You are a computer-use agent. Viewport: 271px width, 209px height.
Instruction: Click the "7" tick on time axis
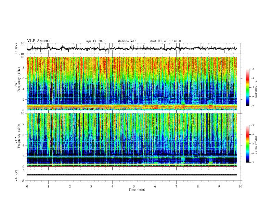click(177, 186)
